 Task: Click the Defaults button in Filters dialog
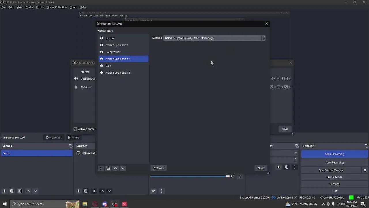pos(159,168)
